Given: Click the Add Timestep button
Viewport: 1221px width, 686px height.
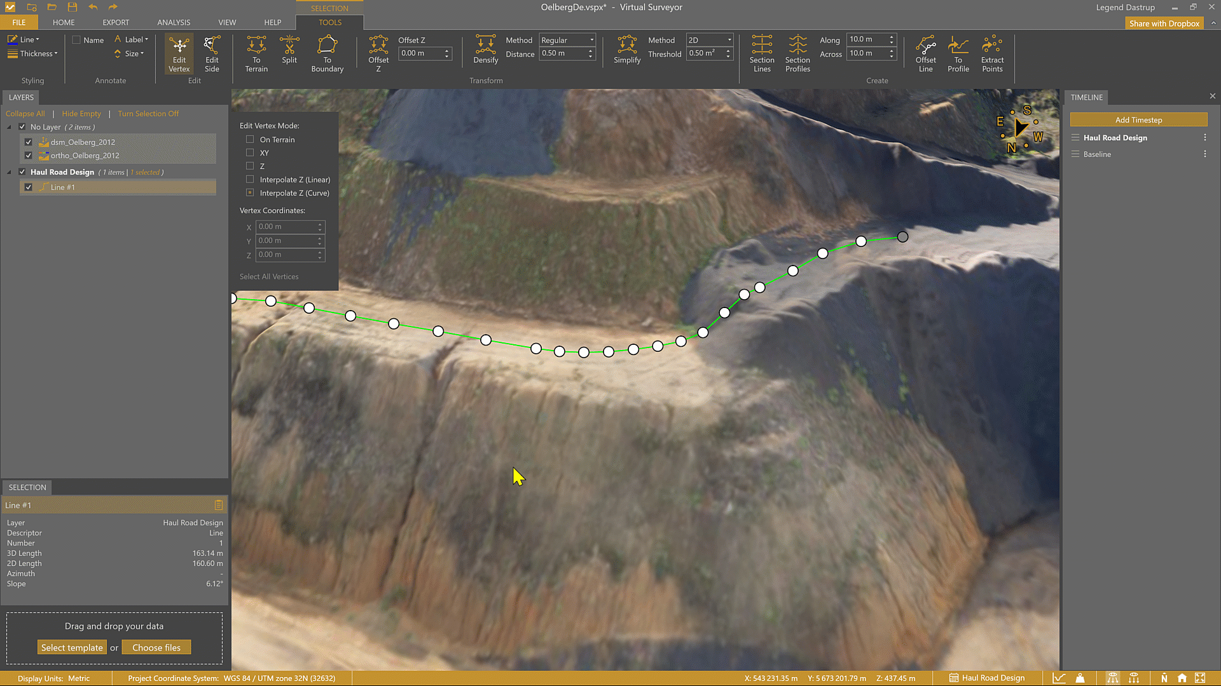Looking at the screenshot, I should [1138, 120].
